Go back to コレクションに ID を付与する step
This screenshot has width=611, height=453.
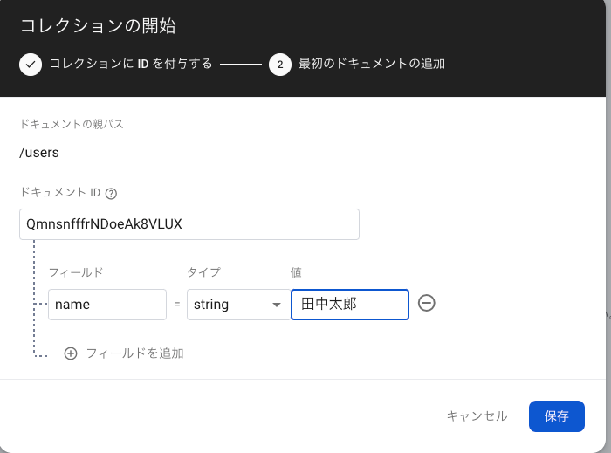point(130,64)
